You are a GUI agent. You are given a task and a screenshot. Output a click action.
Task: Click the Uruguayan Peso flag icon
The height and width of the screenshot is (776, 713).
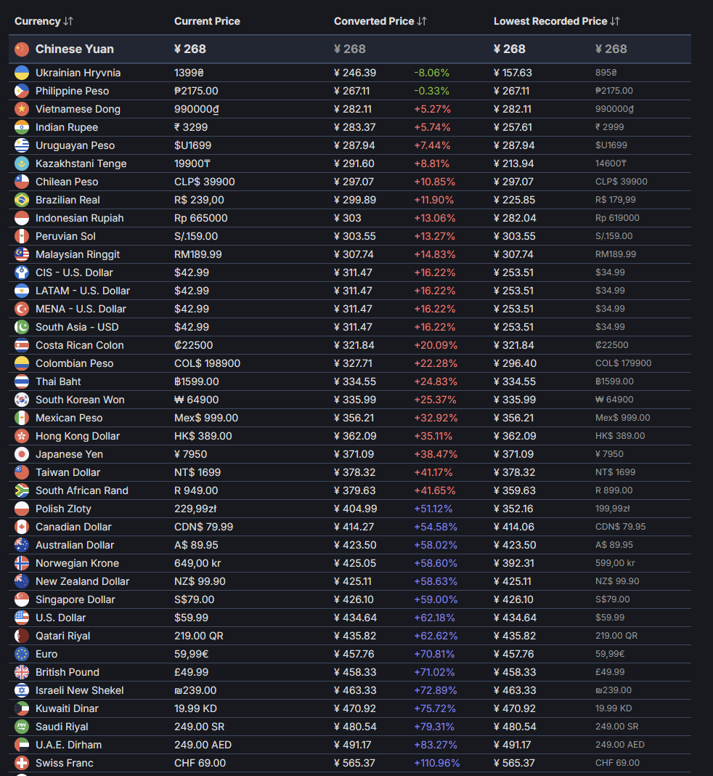22,145
